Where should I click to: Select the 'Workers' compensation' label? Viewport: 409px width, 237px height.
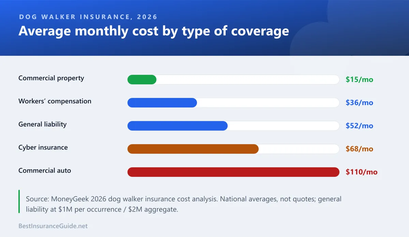[55, 101]
